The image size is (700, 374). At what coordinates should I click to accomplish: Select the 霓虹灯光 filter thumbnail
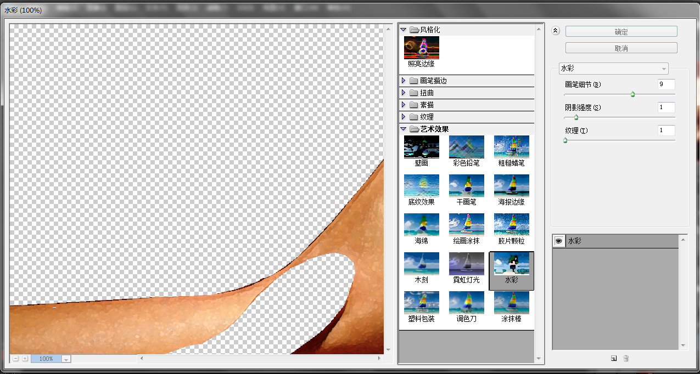[x=466, y=264]
